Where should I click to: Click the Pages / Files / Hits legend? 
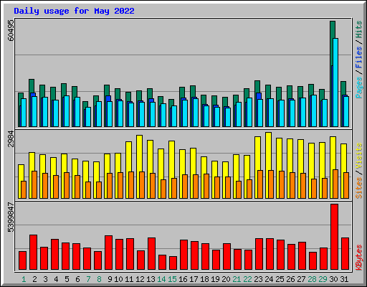(x=358, y=60)
